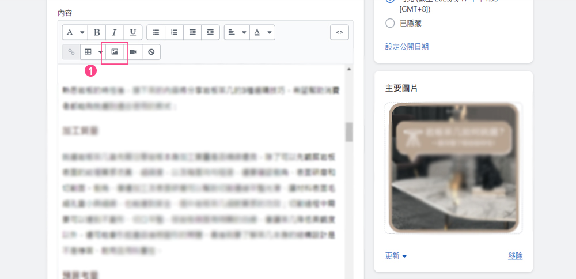Viewport: 576px width, 279px height.
Task: Click inside the content editor text area
Action: [x=201, y=172]
